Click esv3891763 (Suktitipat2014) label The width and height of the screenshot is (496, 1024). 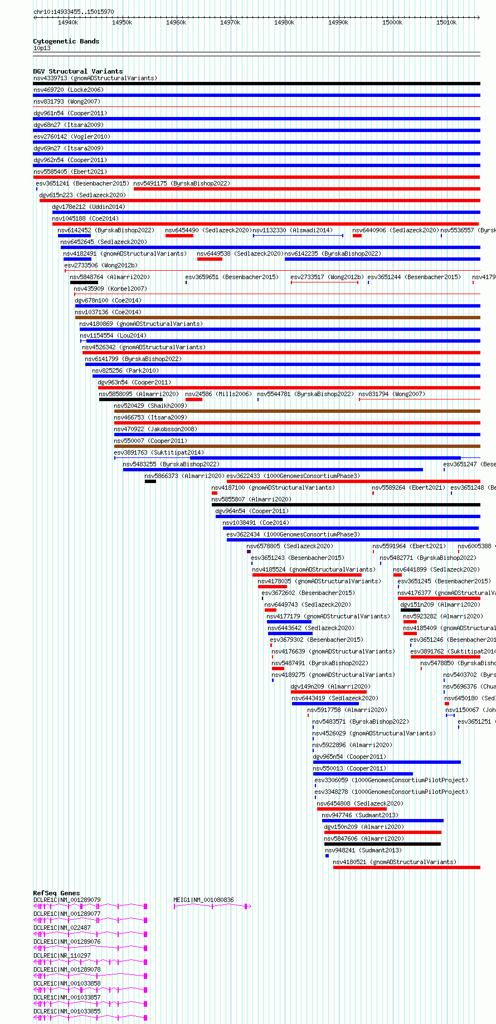159,452
